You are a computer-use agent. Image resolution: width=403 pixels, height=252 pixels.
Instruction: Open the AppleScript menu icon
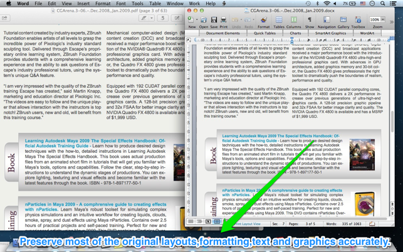point(224,4)
